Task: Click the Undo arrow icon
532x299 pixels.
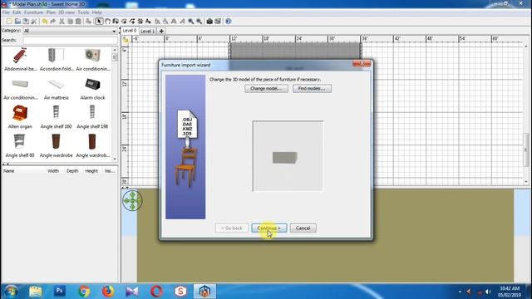Action: click(45, 22)
